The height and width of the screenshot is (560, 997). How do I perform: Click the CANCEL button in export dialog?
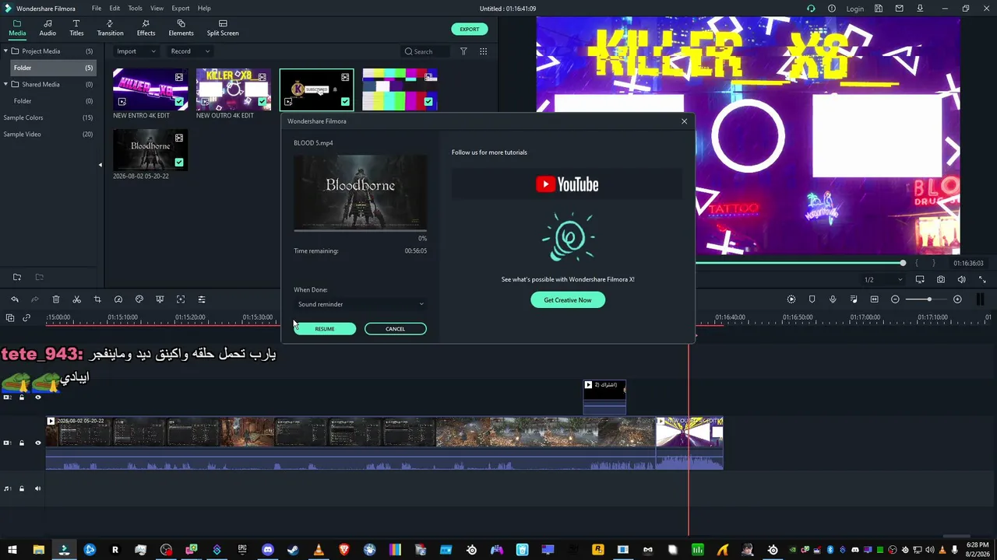(x=395, y=329)
